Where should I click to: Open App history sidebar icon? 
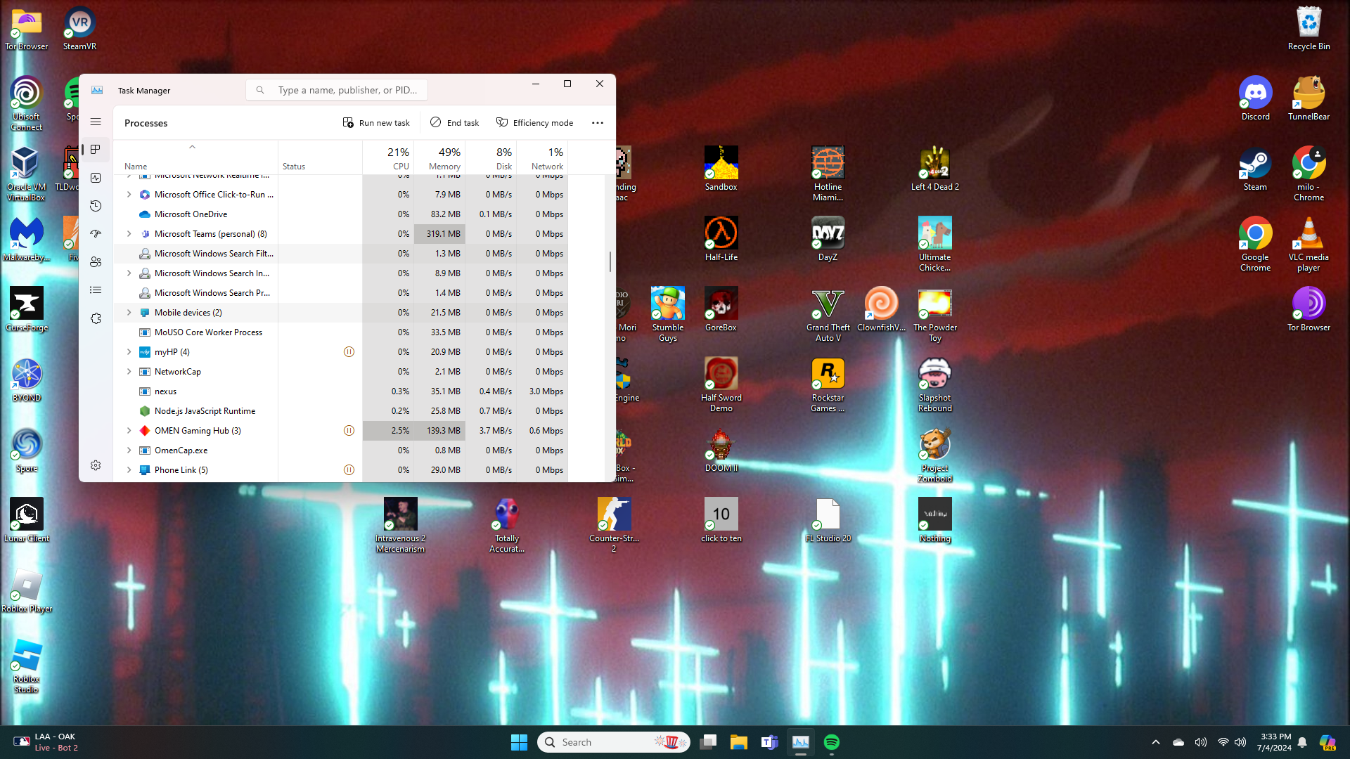96,206
